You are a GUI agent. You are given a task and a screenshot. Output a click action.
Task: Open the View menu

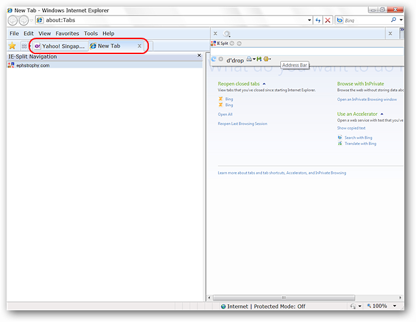pos(45,33)
